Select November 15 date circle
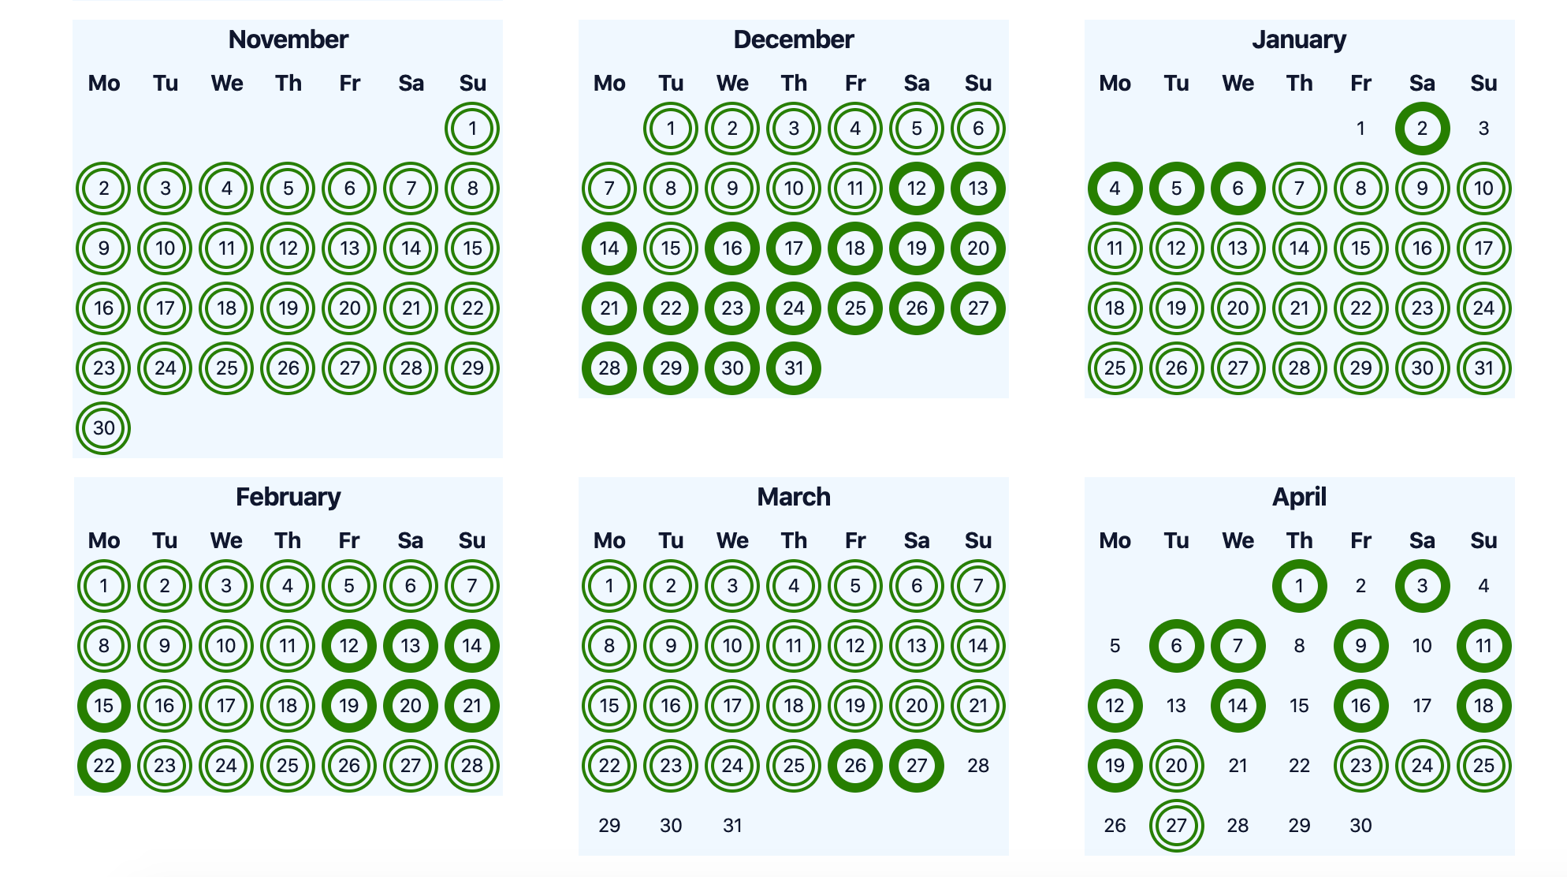1567x877 pixels. click(472, 248)
